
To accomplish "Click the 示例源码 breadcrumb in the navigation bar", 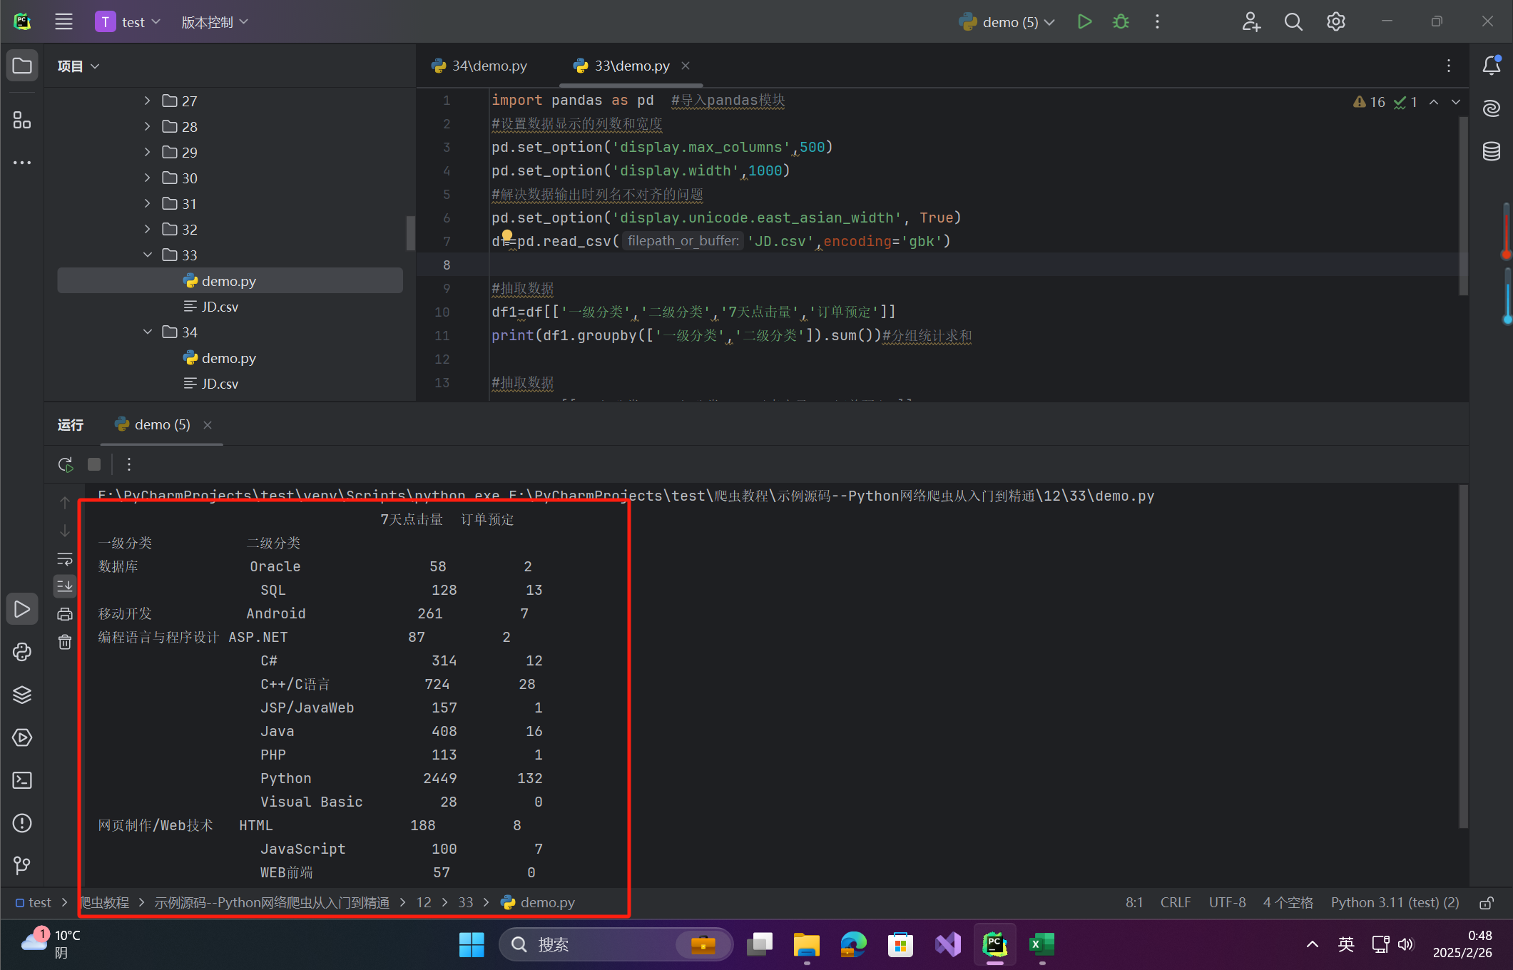I will [272, 903].
